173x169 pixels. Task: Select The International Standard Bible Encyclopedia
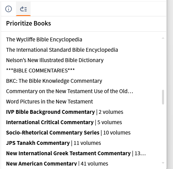tap(62, 50)
